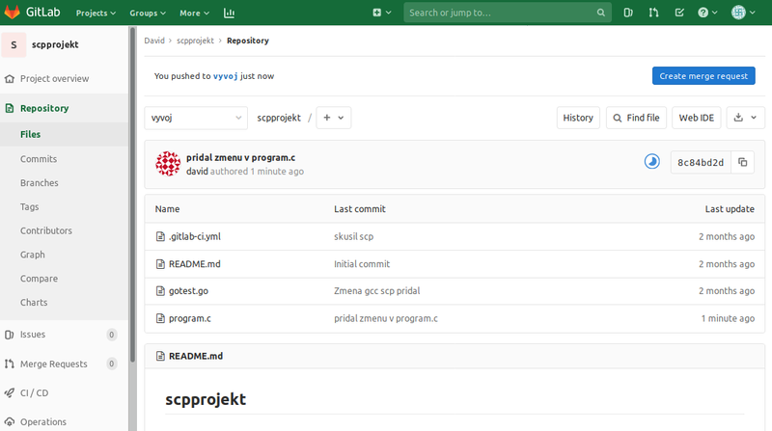Screen dimensions: 772x431
Task: Open the Merge requests icon in top navbar
Action: (x=653, y=13)
